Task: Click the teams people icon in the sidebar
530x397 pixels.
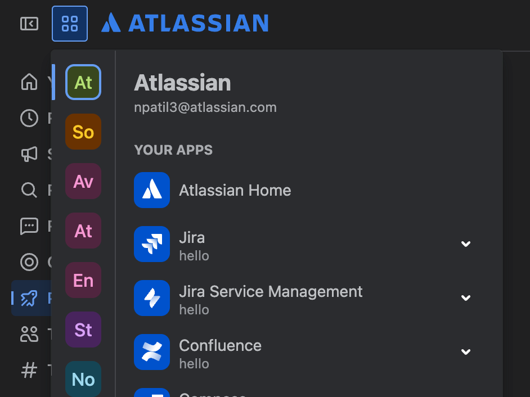Action: (29, 334)
